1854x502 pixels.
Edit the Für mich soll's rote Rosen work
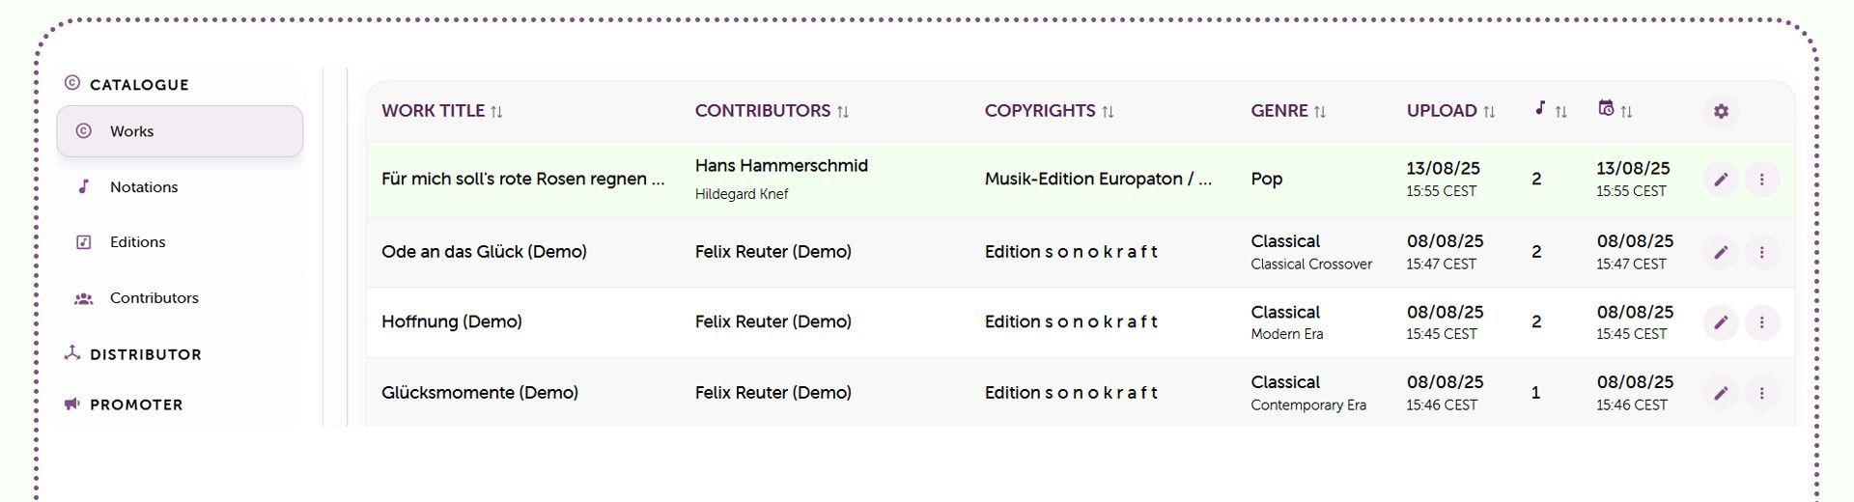1721,180
